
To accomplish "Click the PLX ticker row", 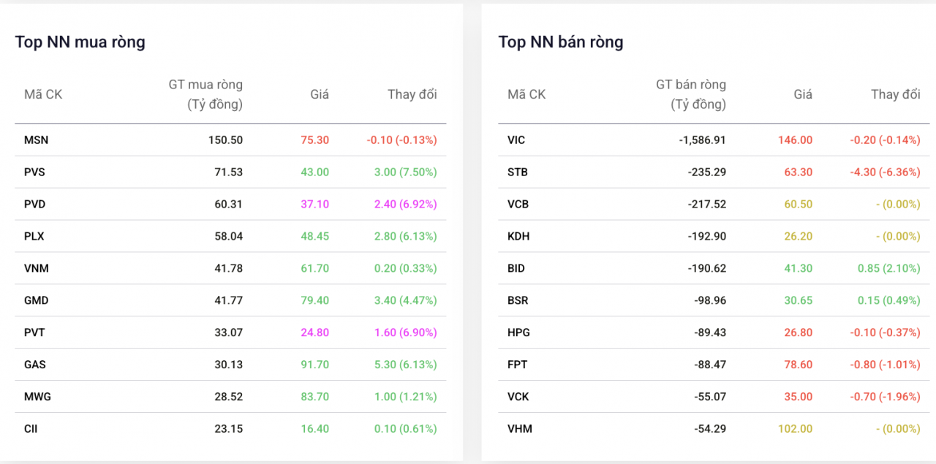I will [34, 237].
